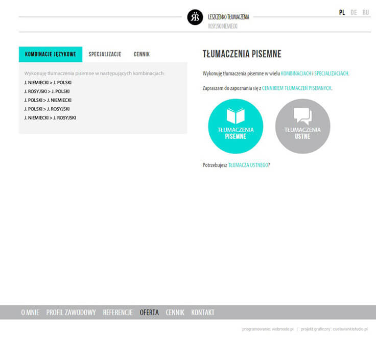
Task: Navigate to Referencje in footer menu
Action: 118,312
